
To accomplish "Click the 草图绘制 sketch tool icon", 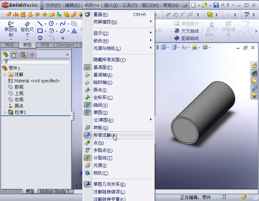I will [x=11, y=24].
